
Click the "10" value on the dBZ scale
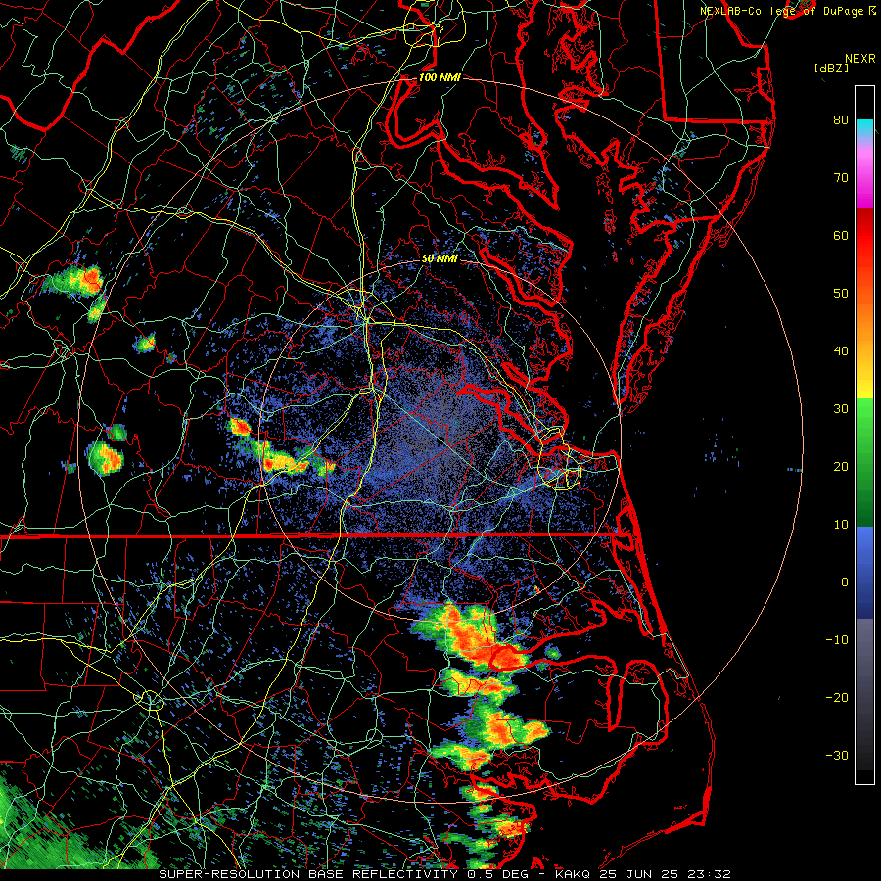[x=841, y=525]
